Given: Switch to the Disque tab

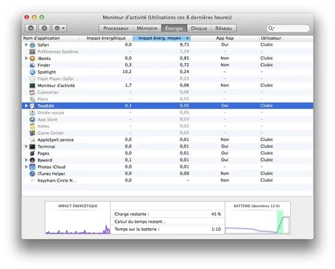Looking at the screenshot, I should [199, 28].
